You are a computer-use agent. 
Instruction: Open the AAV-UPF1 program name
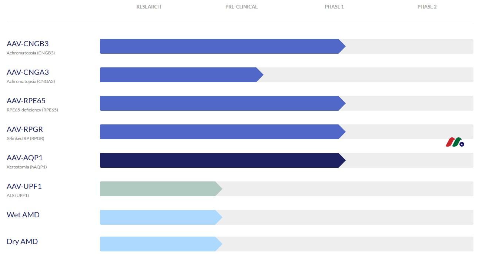click(24, 186)
